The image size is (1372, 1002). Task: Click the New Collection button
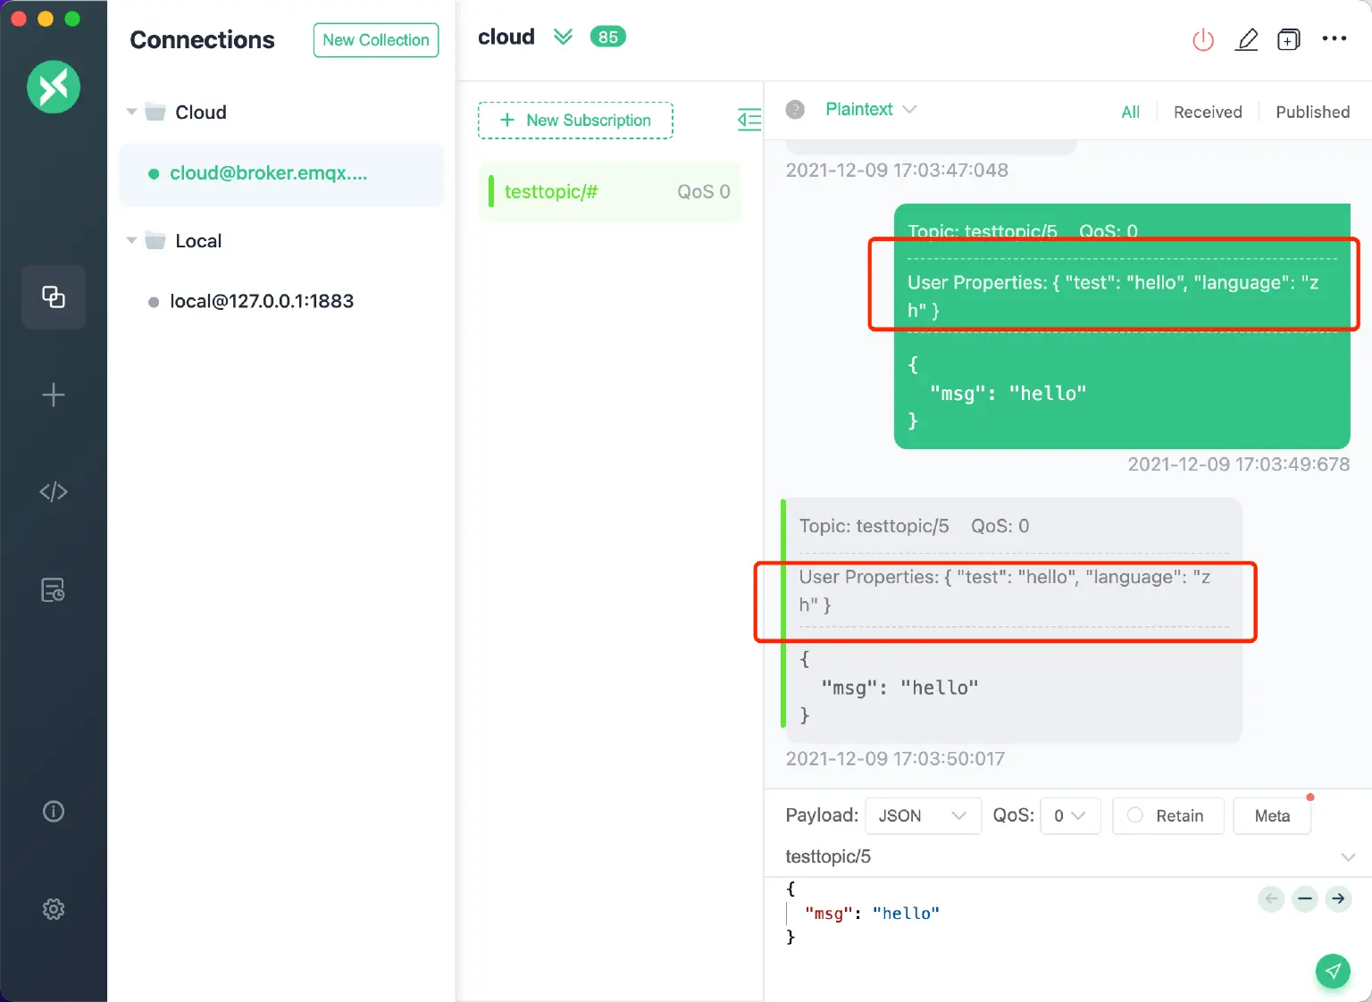click(376, 40)
